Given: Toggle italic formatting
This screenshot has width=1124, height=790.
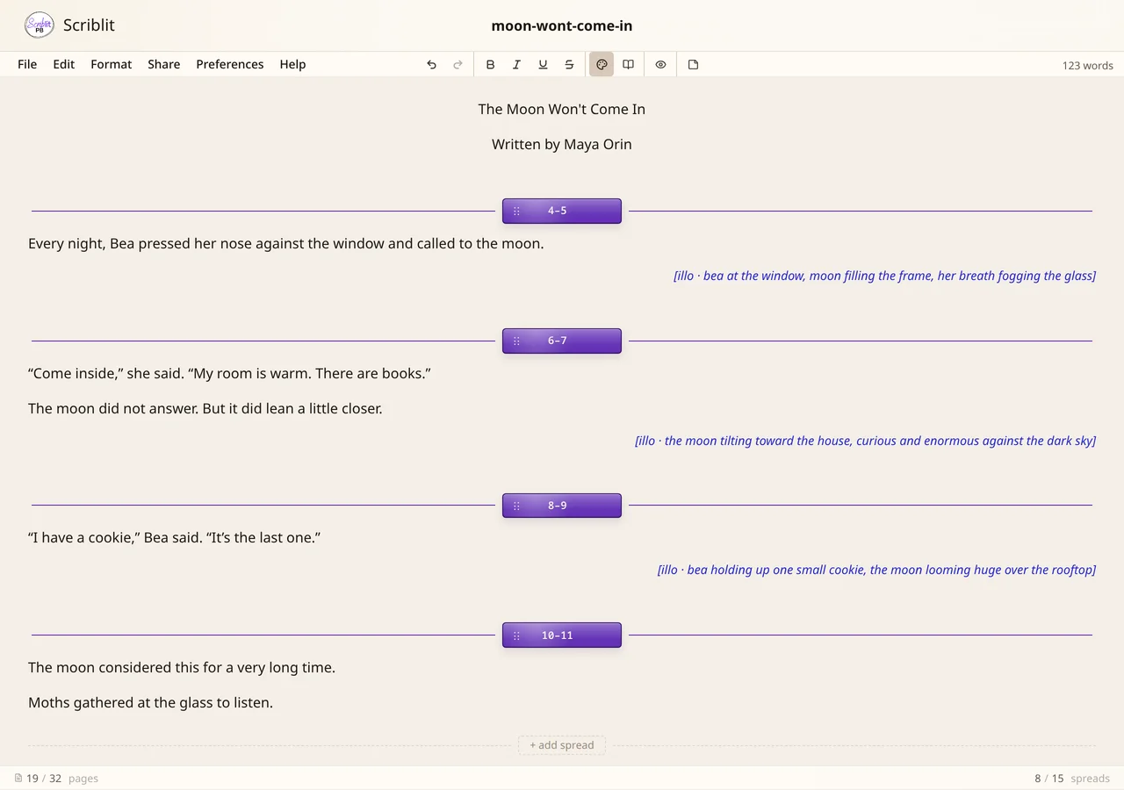Looking at the screenshot, I should pos(516,64).
